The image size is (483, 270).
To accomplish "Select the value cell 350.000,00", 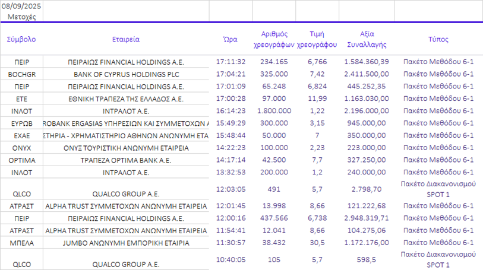I will click(367, 136).
